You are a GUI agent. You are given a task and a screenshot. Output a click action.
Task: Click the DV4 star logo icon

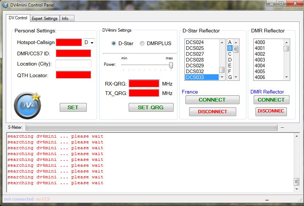(27, 105)
